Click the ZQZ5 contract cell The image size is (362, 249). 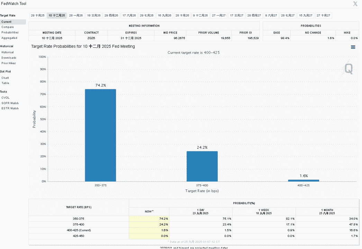91,38
